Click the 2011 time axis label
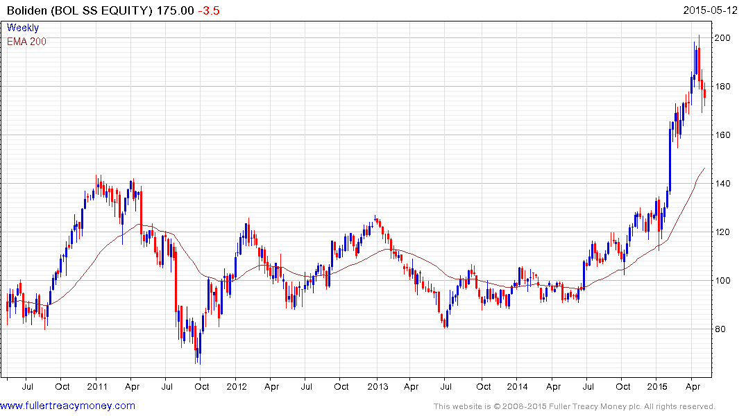746x416 pixels. click(98, 386)
